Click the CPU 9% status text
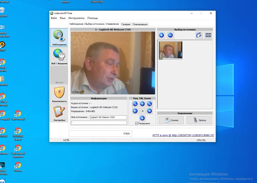 point(201,140)
